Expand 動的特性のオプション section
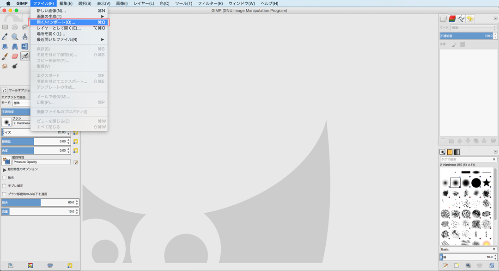This screenshot has height=271, width=499. 5,170
